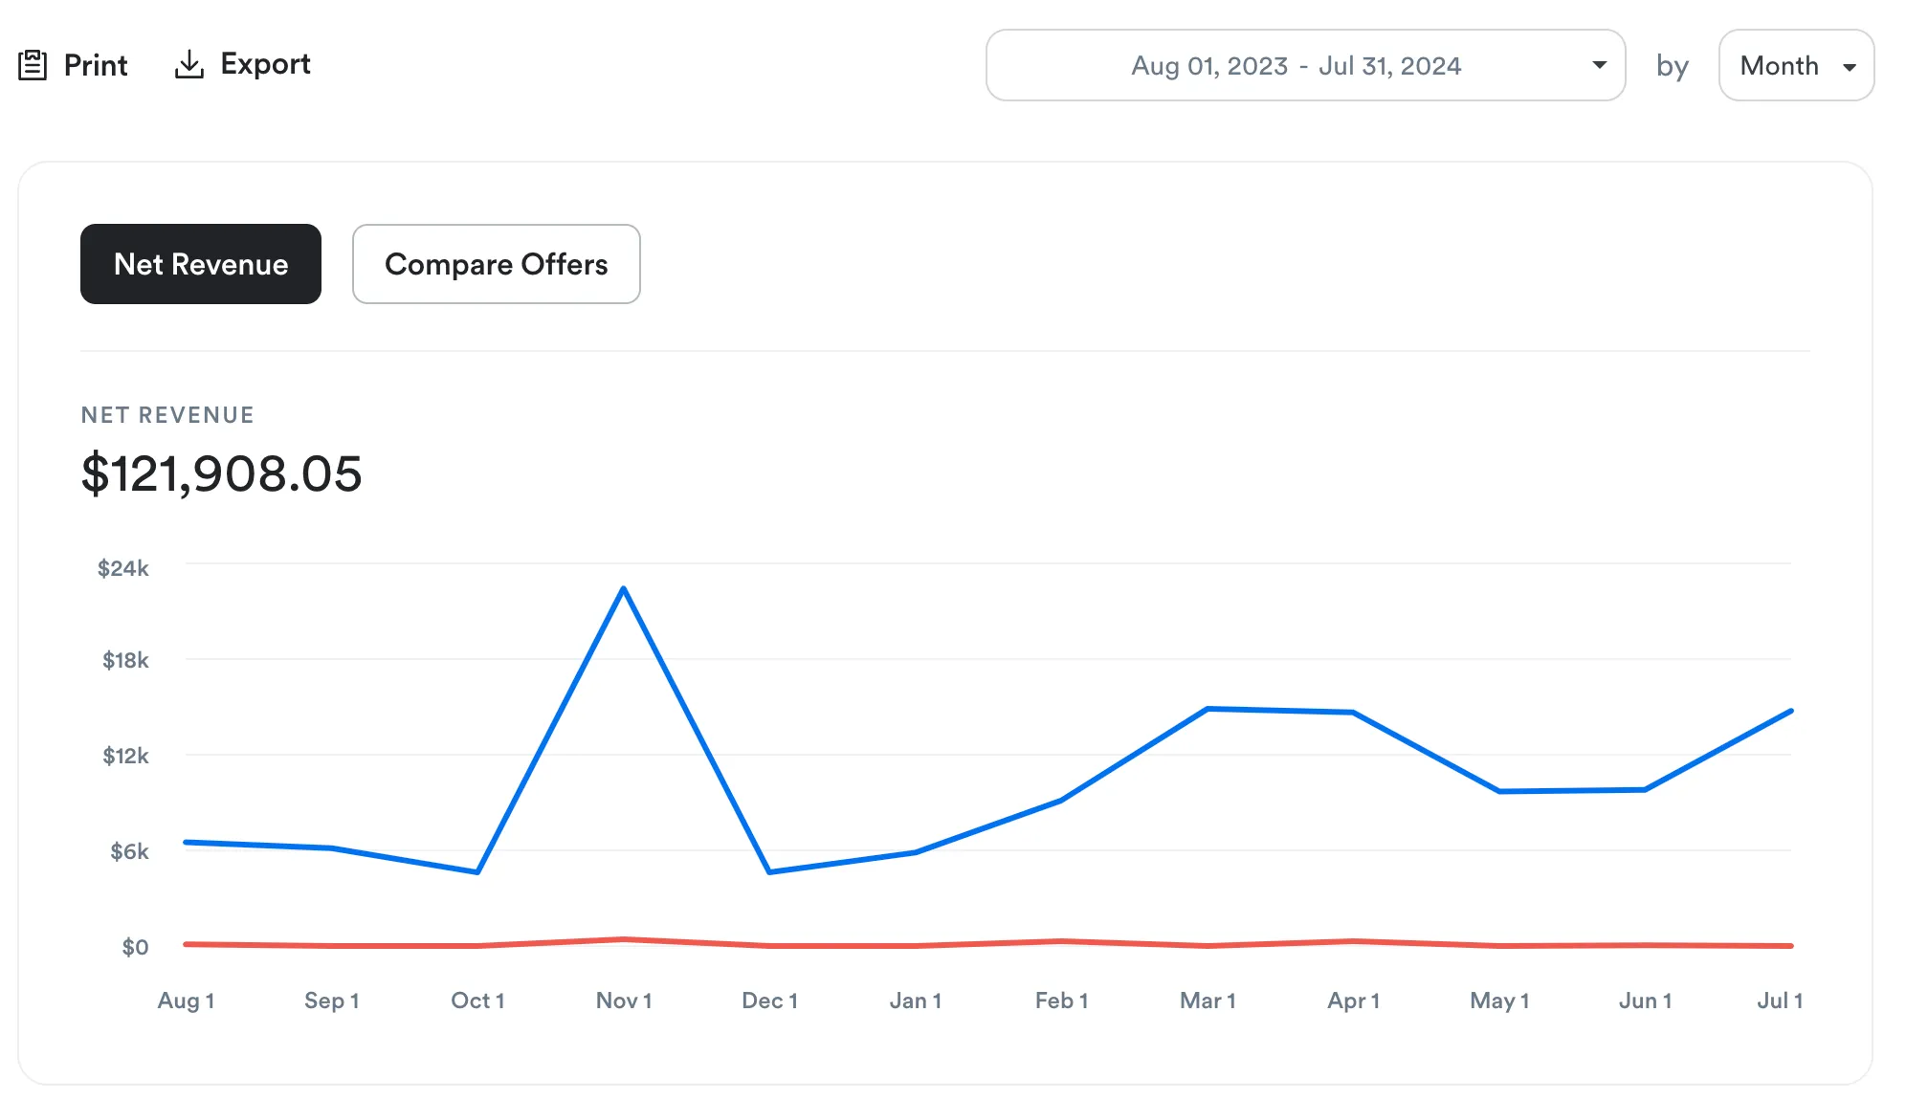Click the $24k y-axis label
The width and height of the screenshot is (1906, 1100).
pos(122,568)
